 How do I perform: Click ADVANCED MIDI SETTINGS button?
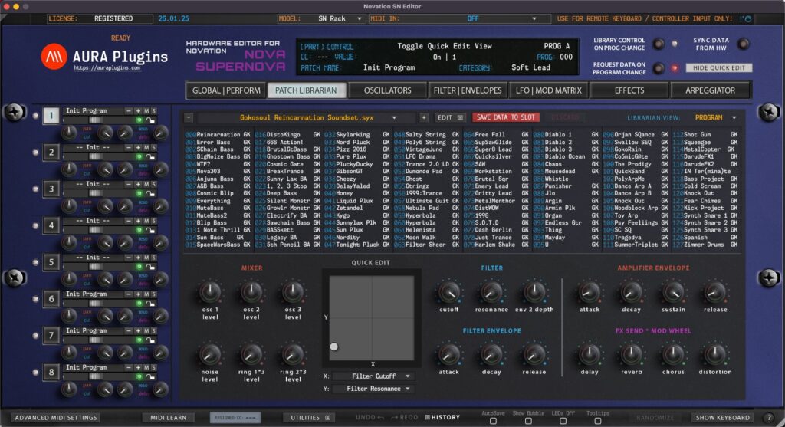(x=55, y=418)
